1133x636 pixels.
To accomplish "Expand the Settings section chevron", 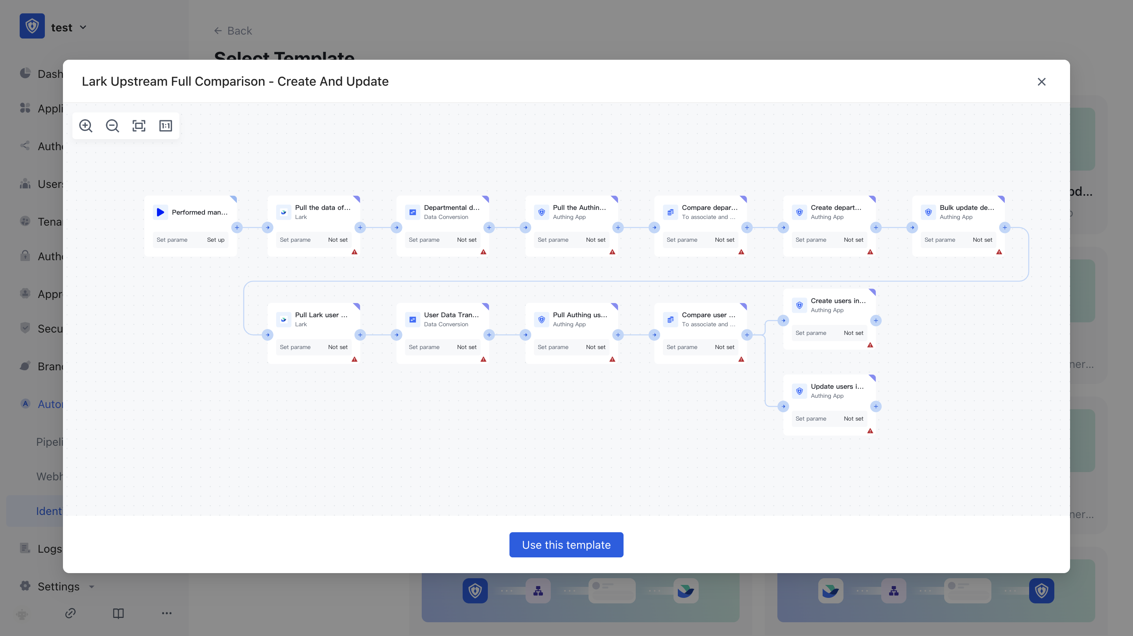I will pos(91,587).
